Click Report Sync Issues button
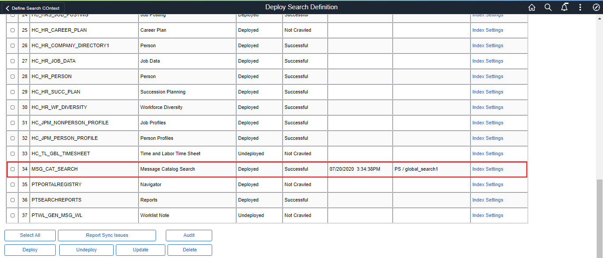This screenshot has height=258, width=603. 107,236
